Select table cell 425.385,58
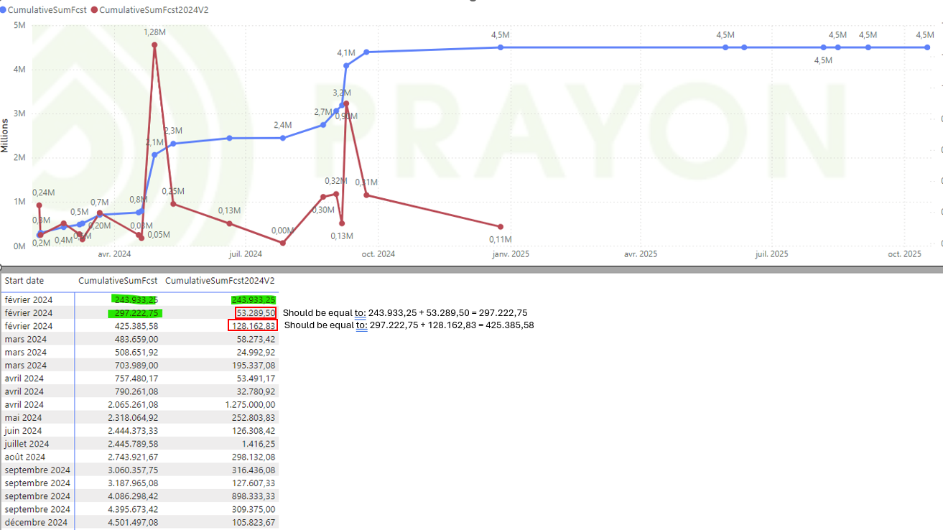Image resolution: width=943 pixels, height=530 pixels. (136, 326)
